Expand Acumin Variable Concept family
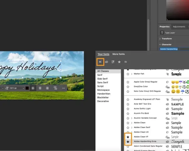189x151 pixels. point(132,118)
